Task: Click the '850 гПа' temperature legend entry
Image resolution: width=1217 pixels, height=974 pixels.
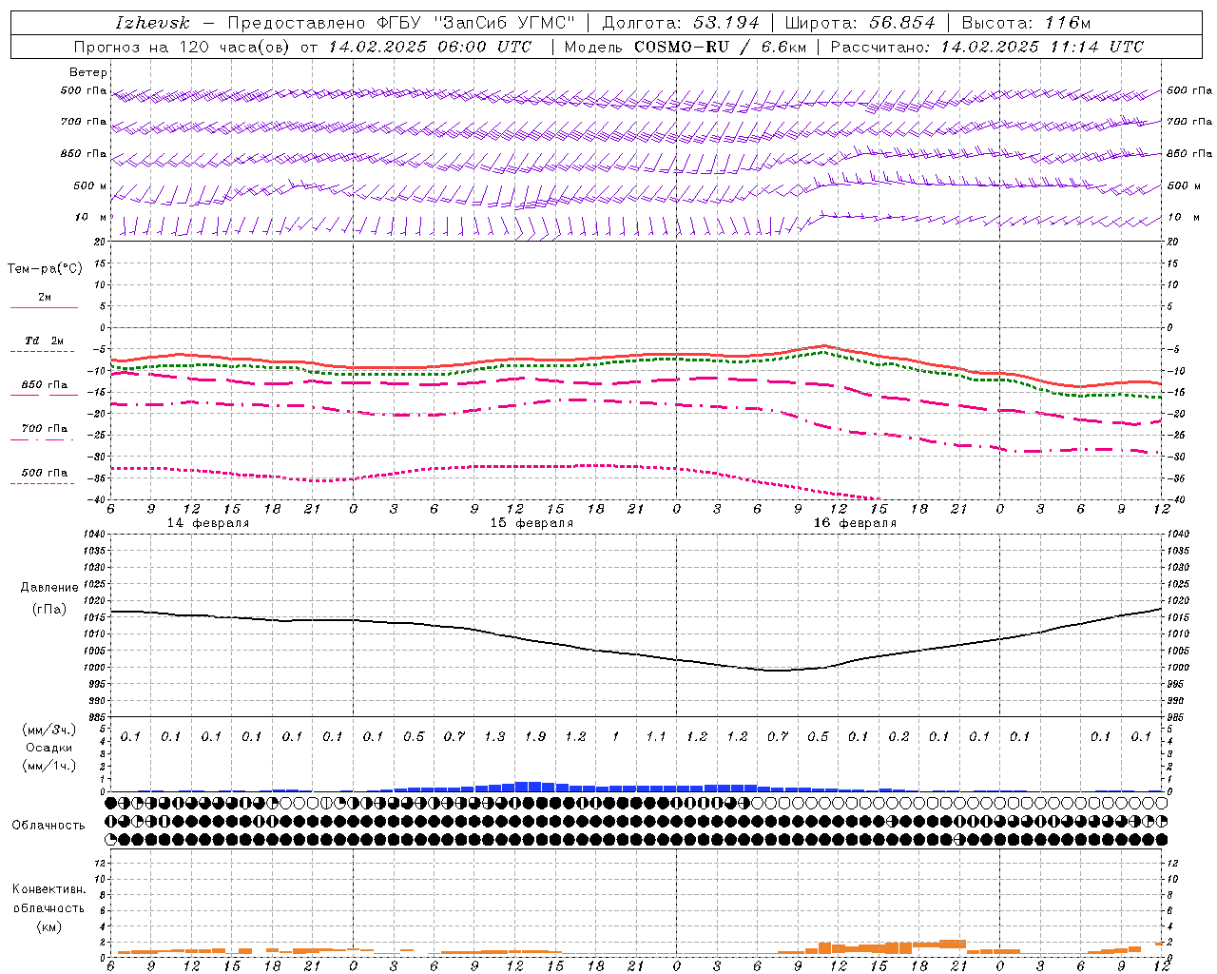Action: click(44, 384)
